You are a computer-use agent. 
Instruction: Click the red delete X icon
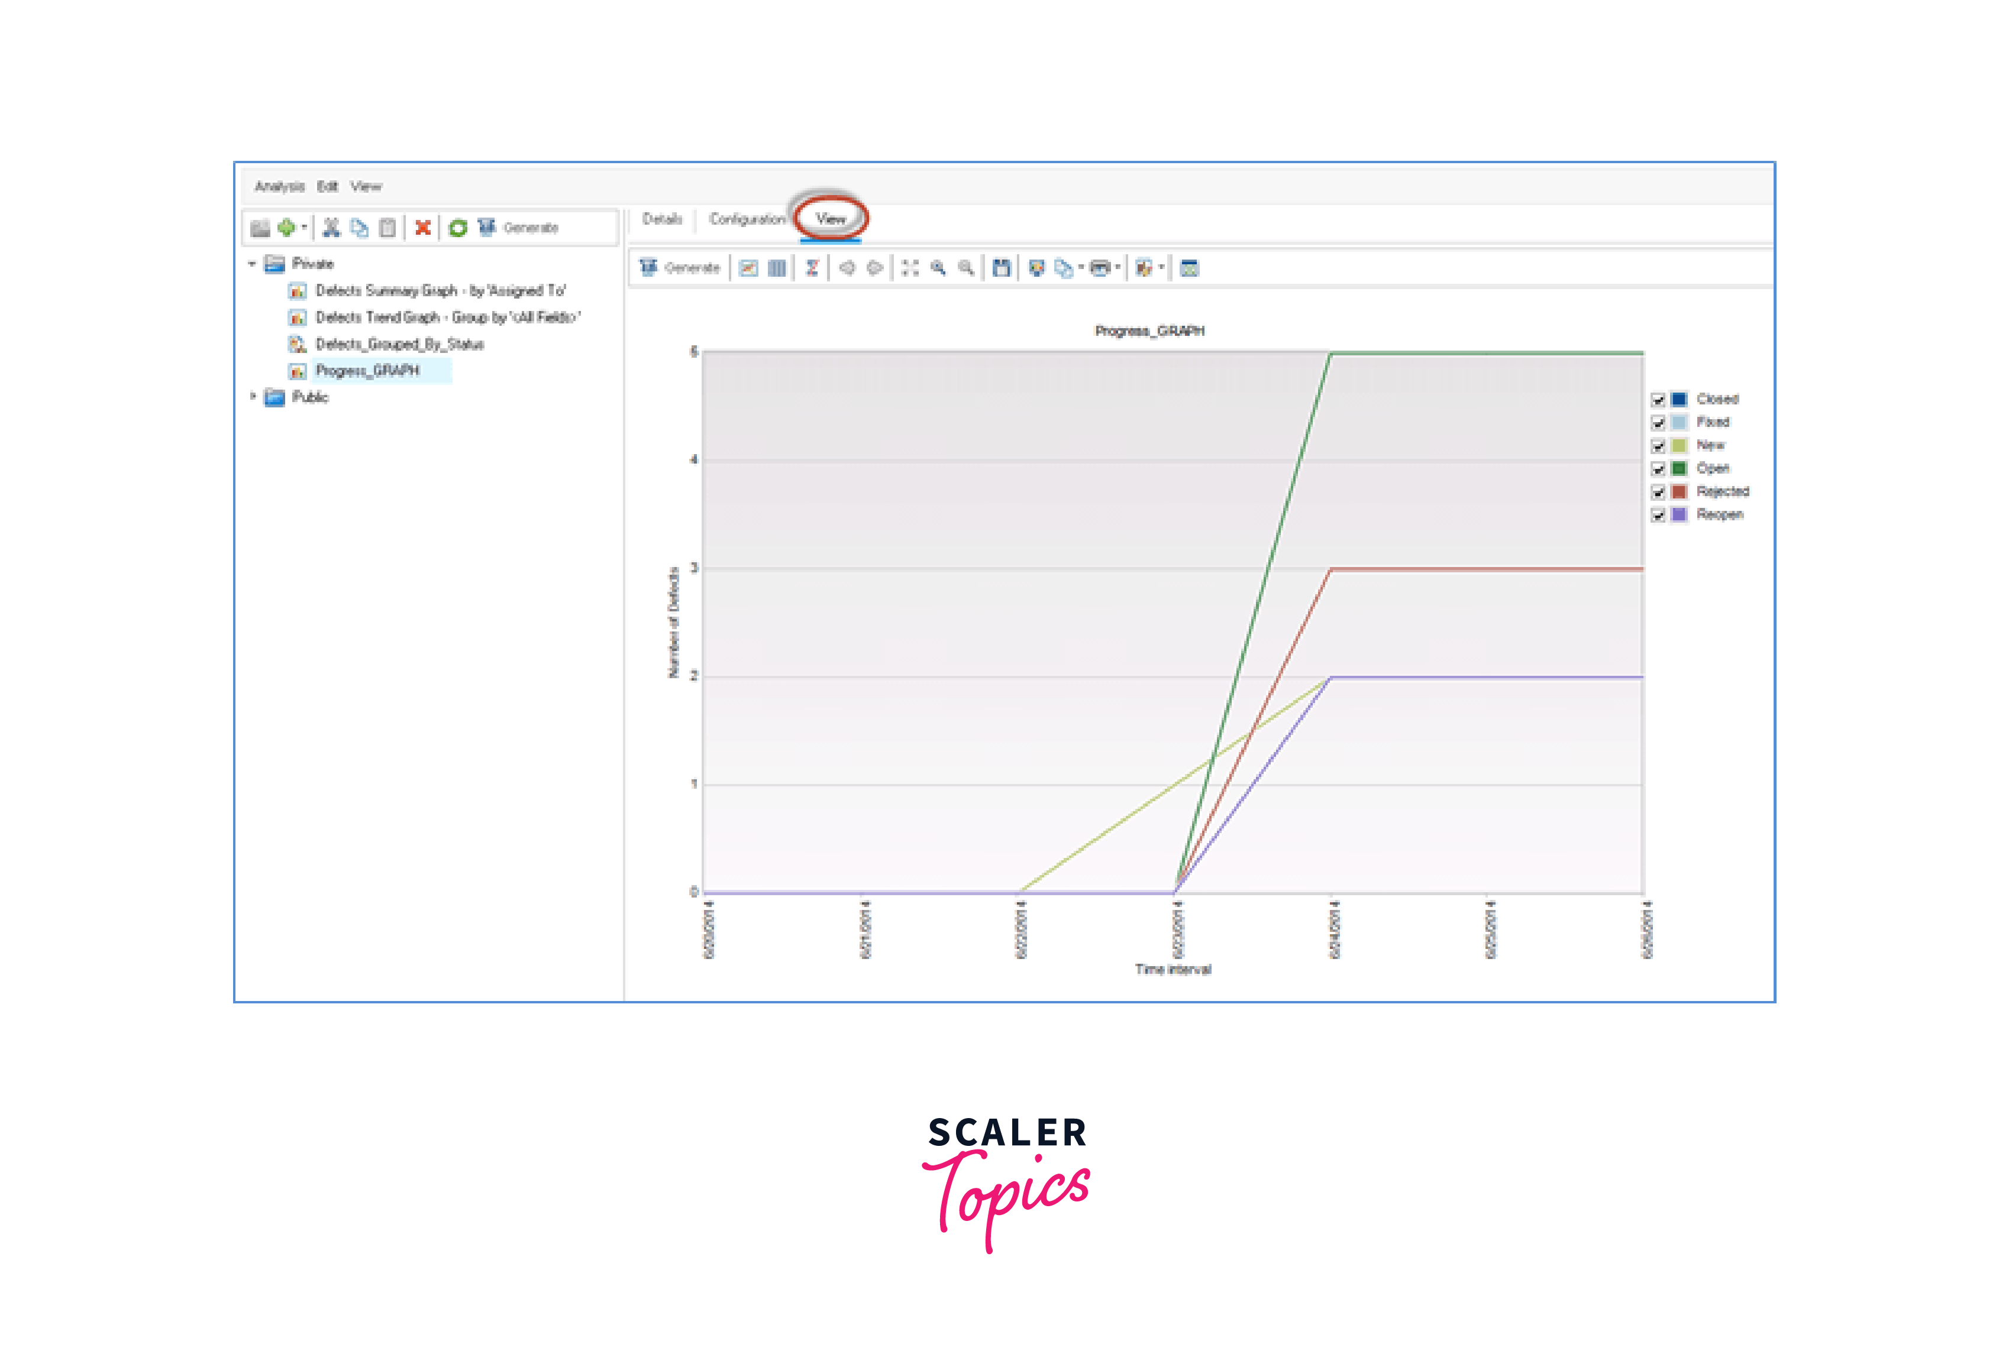[422, 228]
